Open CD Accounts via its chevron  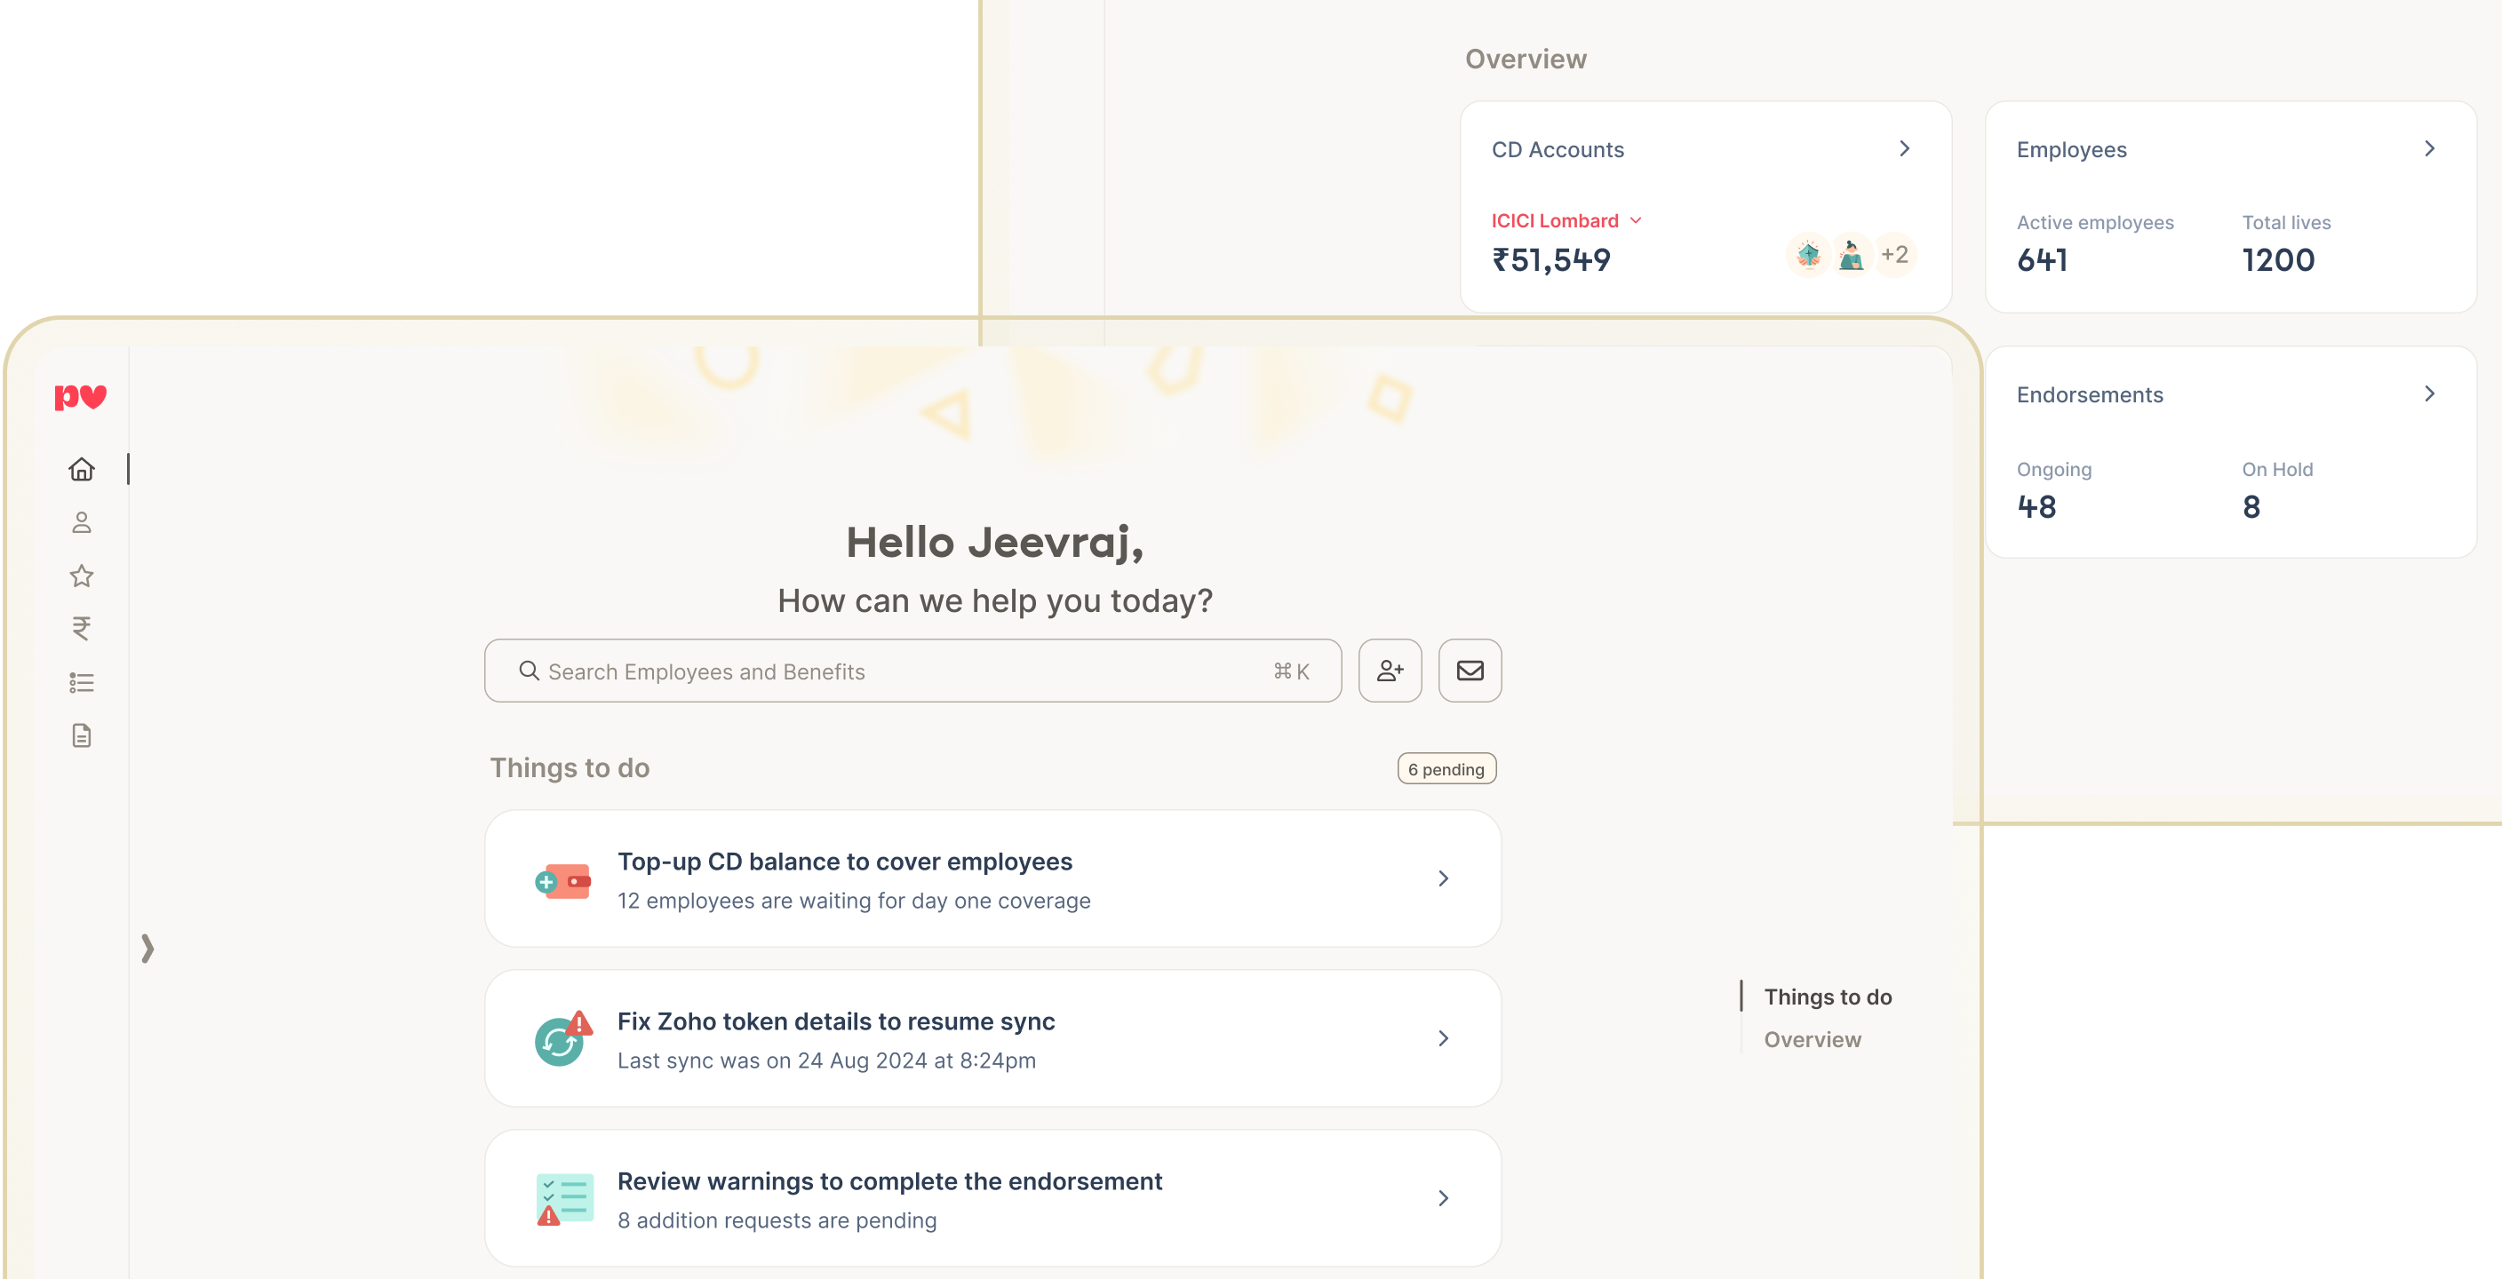1905,148
